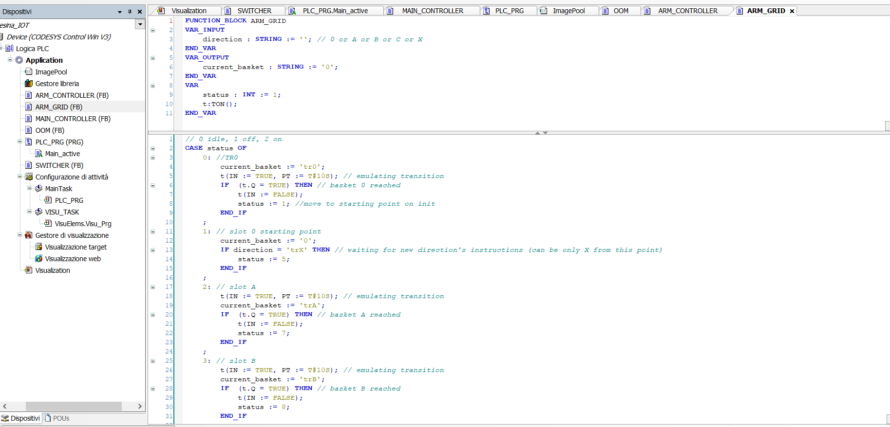The width and height of the screenshot is (890, 427).
Task: Click the Logica PLC icon
Action: pos(9,49)
